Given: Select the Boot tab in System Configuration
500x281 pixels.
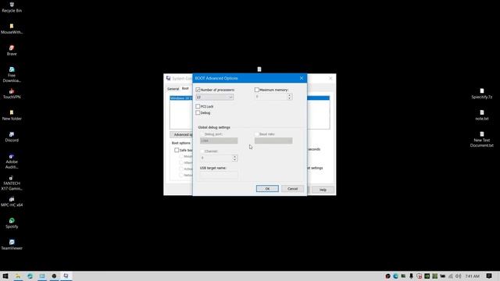Looking at the screenshot, I should click(x=185, y=88).
